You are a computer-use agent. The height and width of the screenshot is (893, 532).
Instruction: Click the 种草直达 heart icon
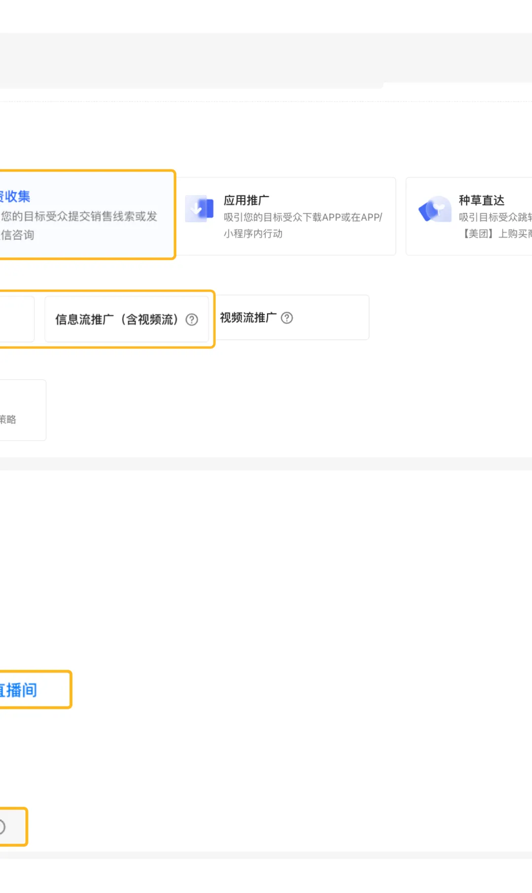click(x=435, y=209)
